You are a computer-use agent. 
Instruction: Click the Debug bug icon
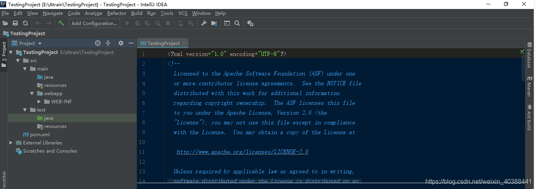coord(137,23)
